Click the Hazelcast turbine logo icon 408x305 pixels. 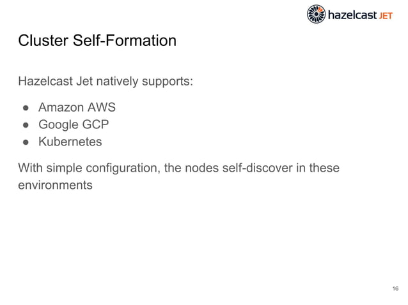coord(316,14)
